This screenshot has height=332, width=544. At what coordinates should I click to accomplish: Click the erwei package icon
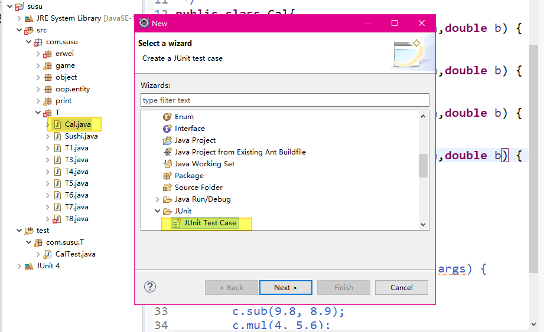[47, 54]
